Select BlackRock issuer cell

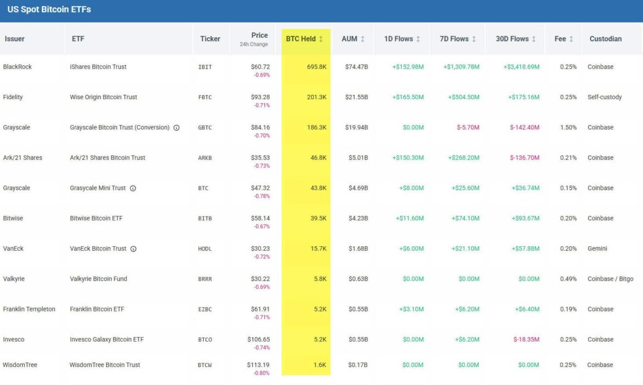(17, 67)
